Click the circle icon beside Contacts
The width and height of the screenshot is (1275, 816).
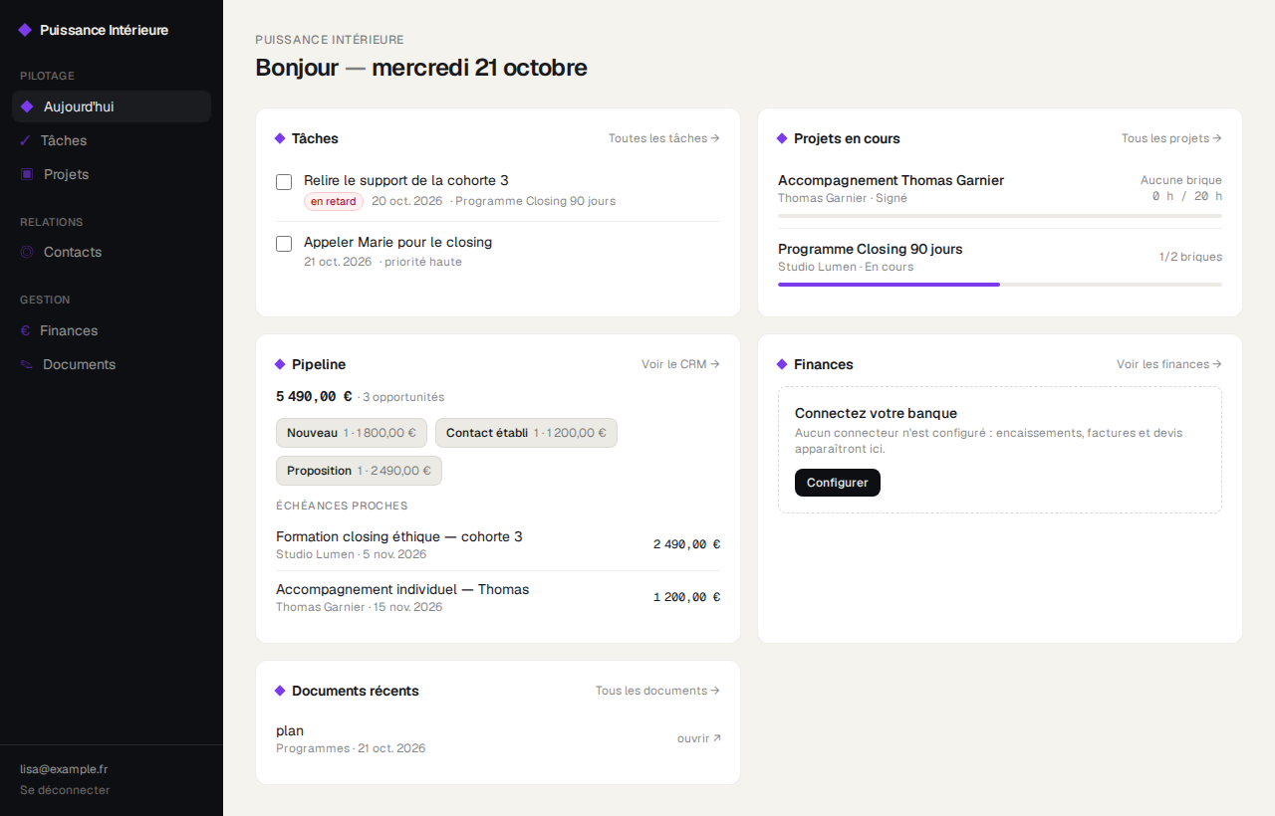pyautogui.click(x=27, y=252)
